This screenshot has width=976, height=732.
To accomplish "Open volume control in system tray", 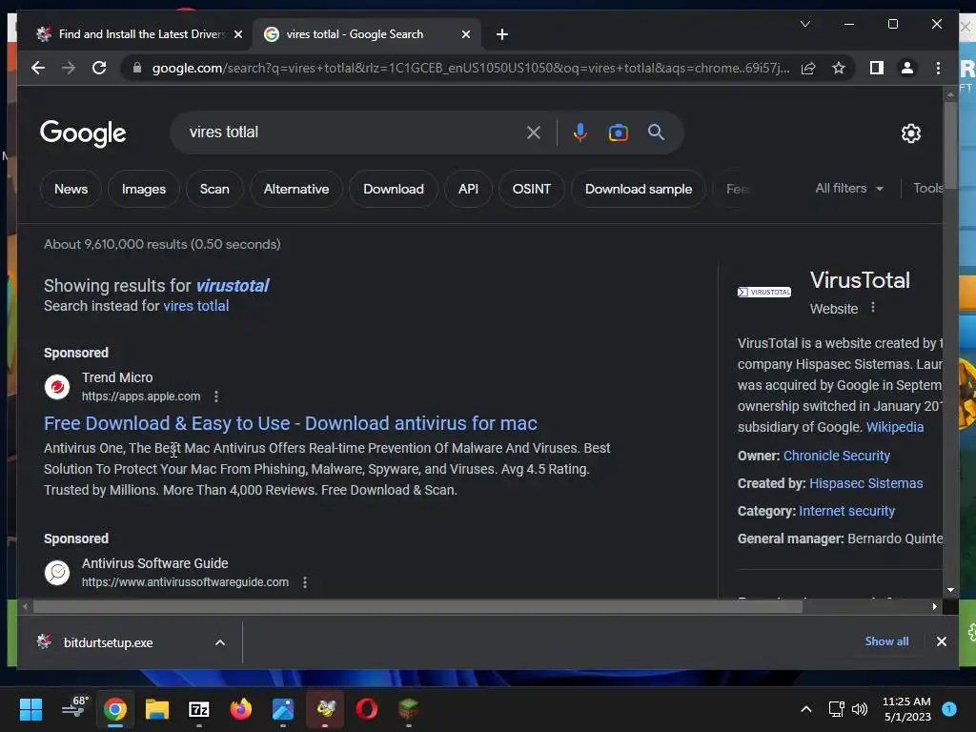I will 860,709.
